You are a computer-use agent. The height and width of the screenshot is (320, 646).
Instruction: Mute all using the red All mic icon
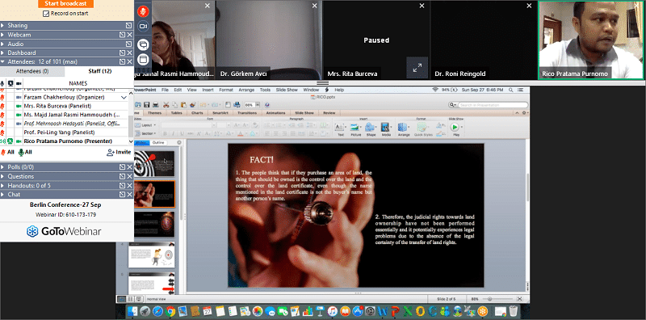(x=7, y=152)
